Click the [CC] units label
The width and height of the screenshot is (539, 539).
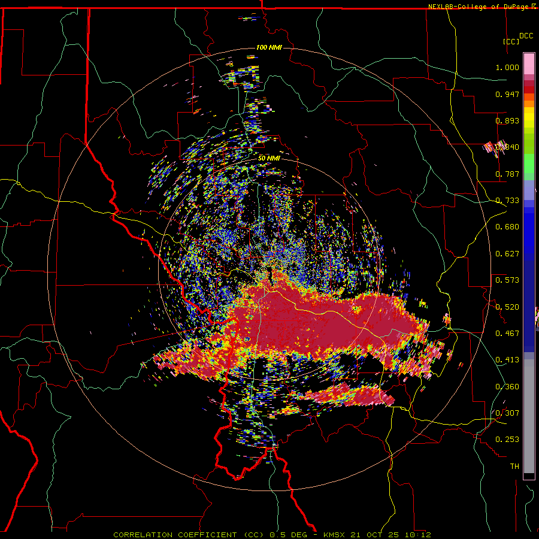click(511, 41)
